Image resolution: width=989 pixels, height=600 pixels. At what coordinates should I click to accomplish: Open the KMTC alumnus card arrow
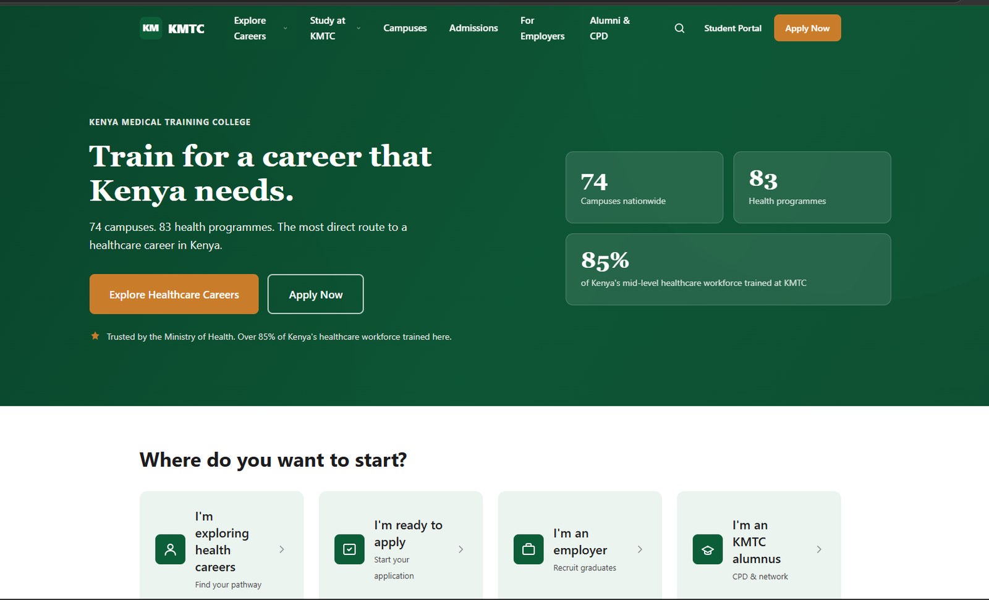click(x=820, y=549)
